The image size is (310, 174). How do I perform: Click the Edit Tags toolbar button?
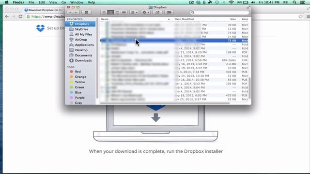tap(169, 13)
